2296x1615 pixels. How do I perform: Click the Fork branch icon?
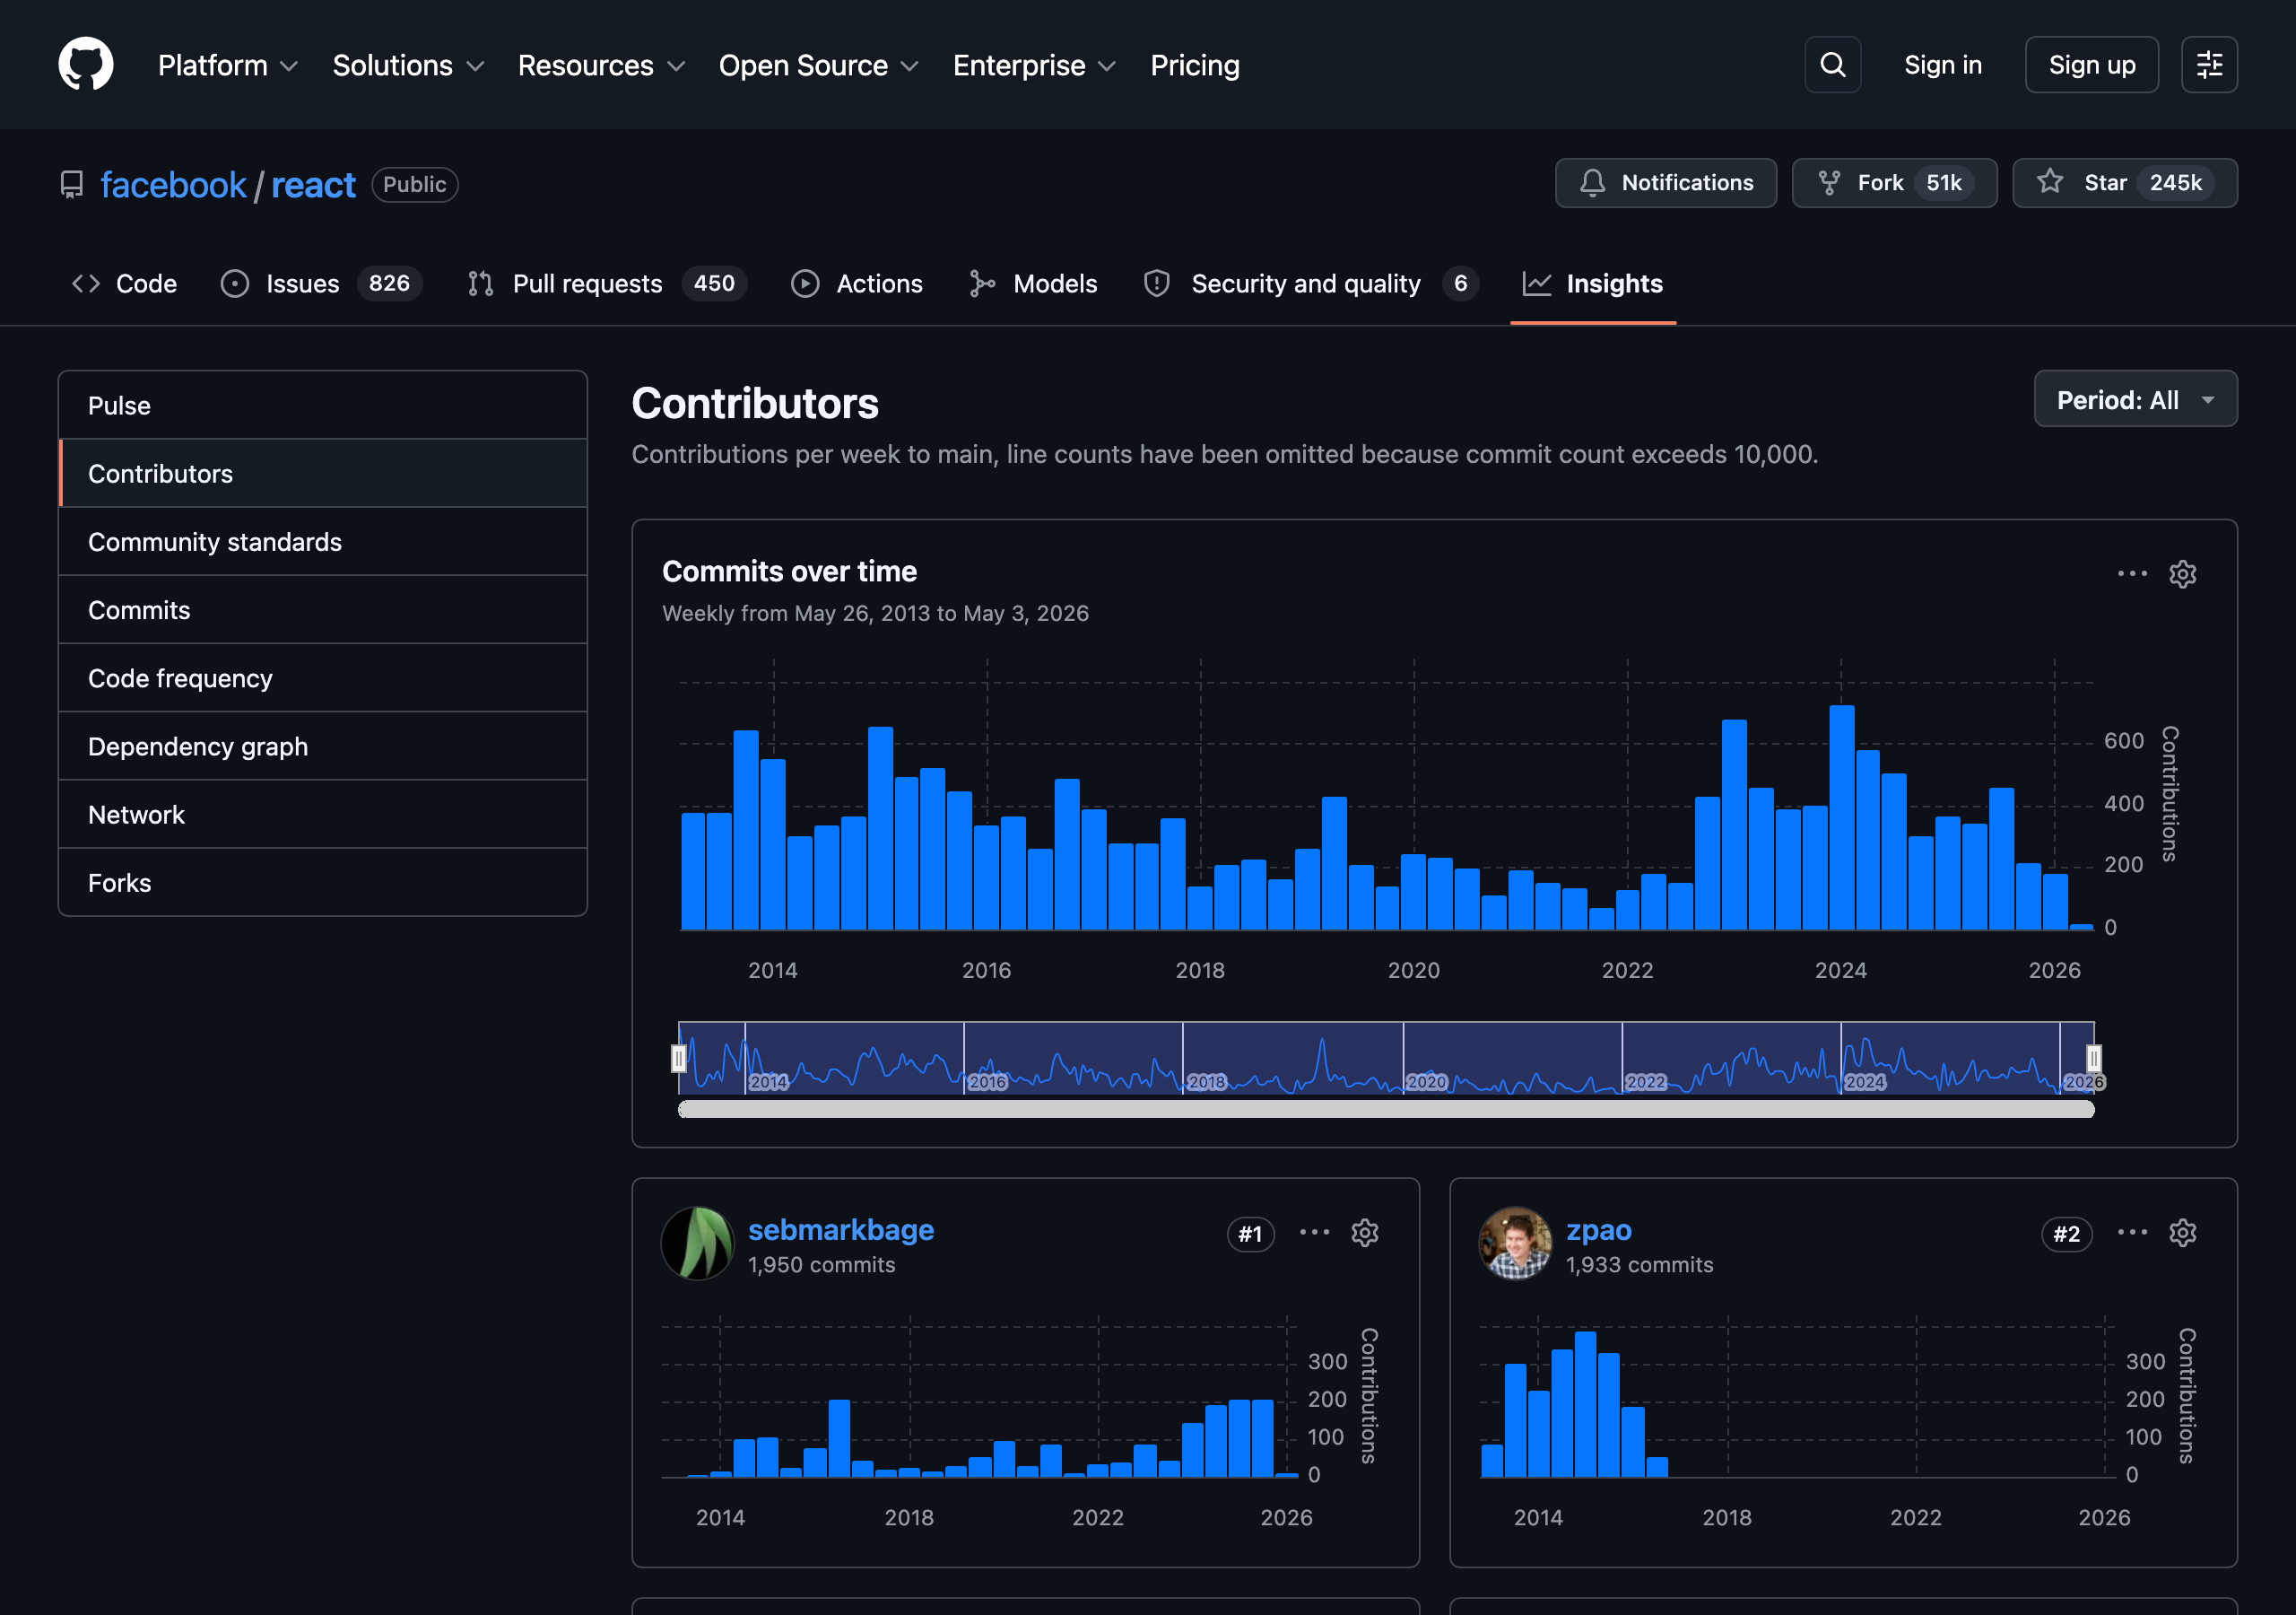[x=1829, y=183]
